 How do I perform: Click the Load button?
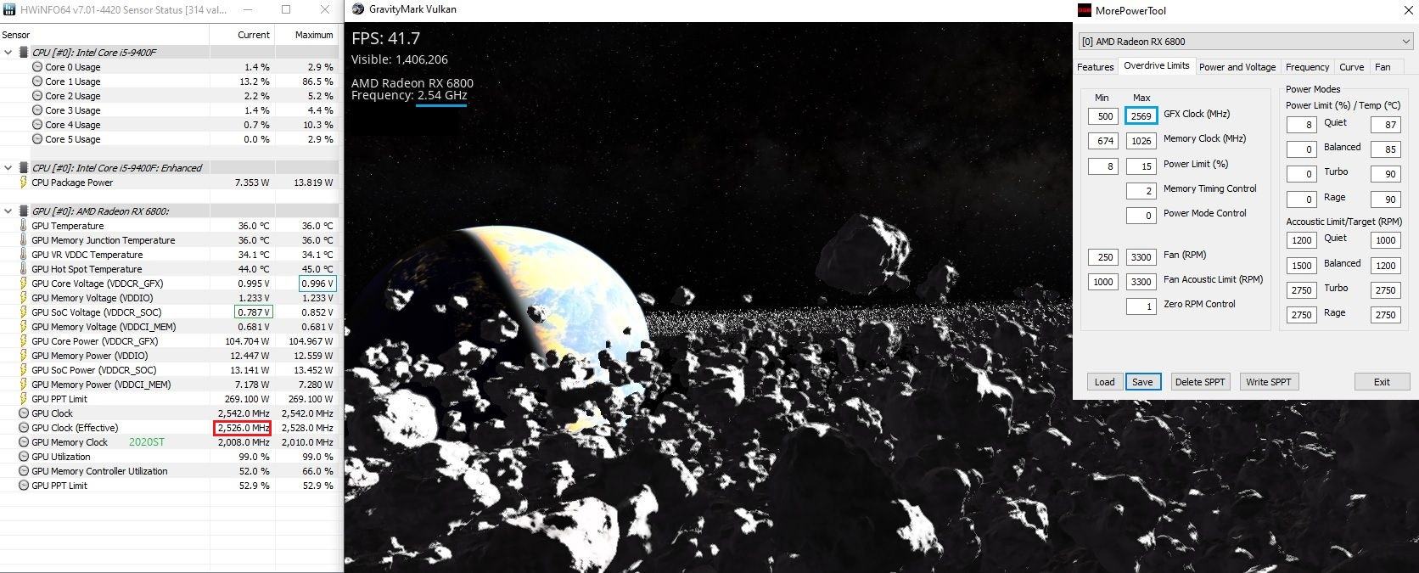(x=1104, y=382)
